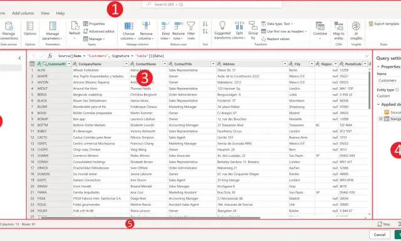This screenshot has height=241, width=401.
Task: Open the CompanyName column filter dropdown
Action: pos(126,64)
